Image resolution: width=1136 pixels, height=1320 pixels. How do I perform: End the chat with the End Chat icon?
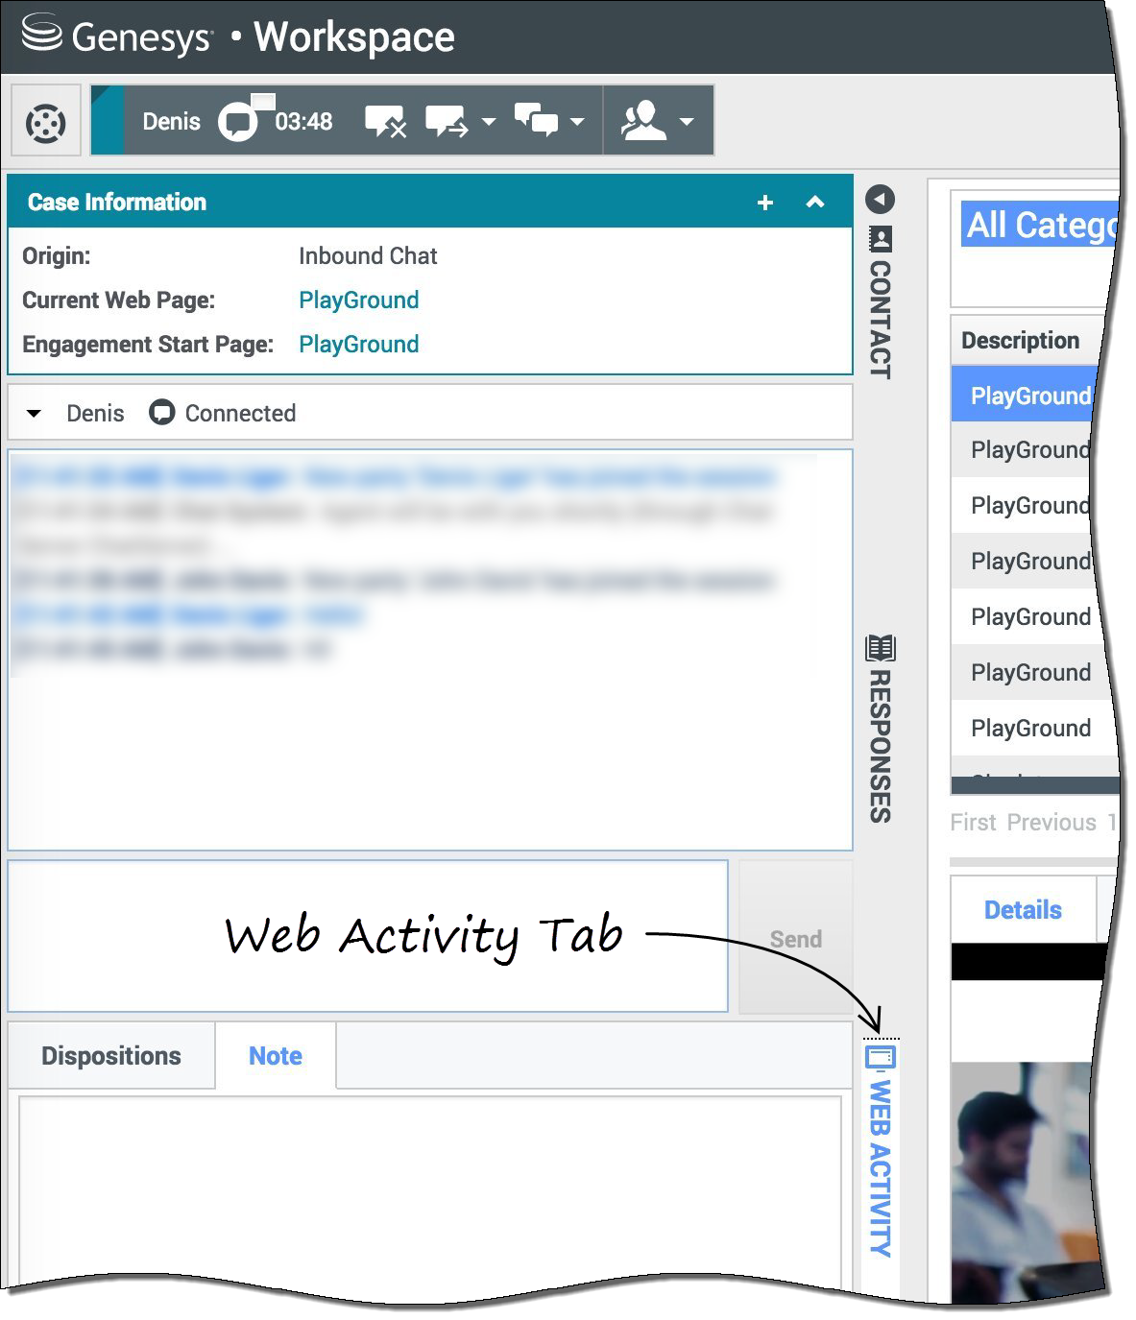pos(386,121)
